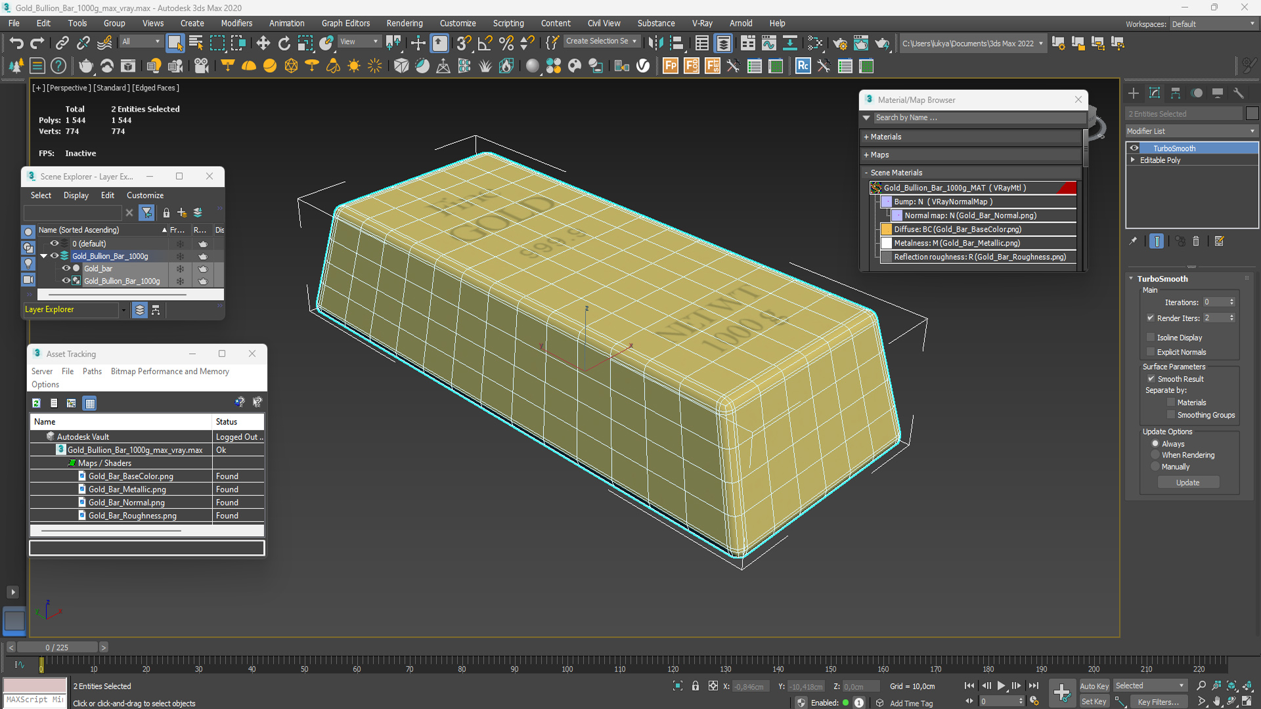Click the time slider 0 / 225
Screen dimensions: 1261x709
tap(57, 647)
